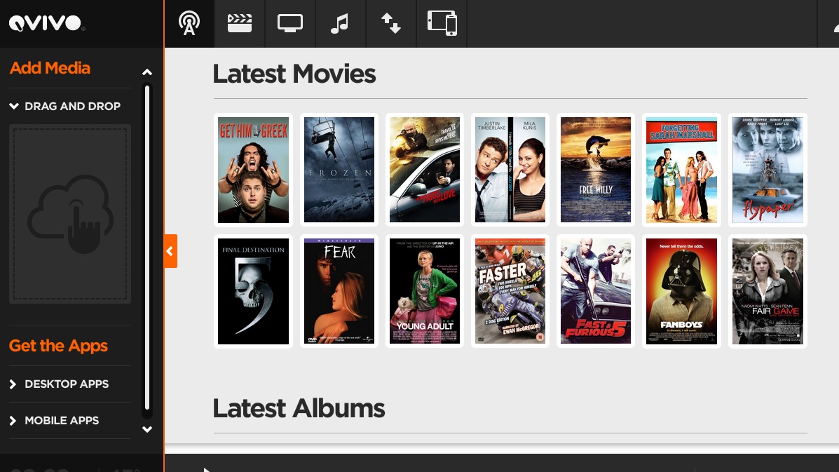
Task: Open the broadcast feed icon tab
Action: coord(189,24)
